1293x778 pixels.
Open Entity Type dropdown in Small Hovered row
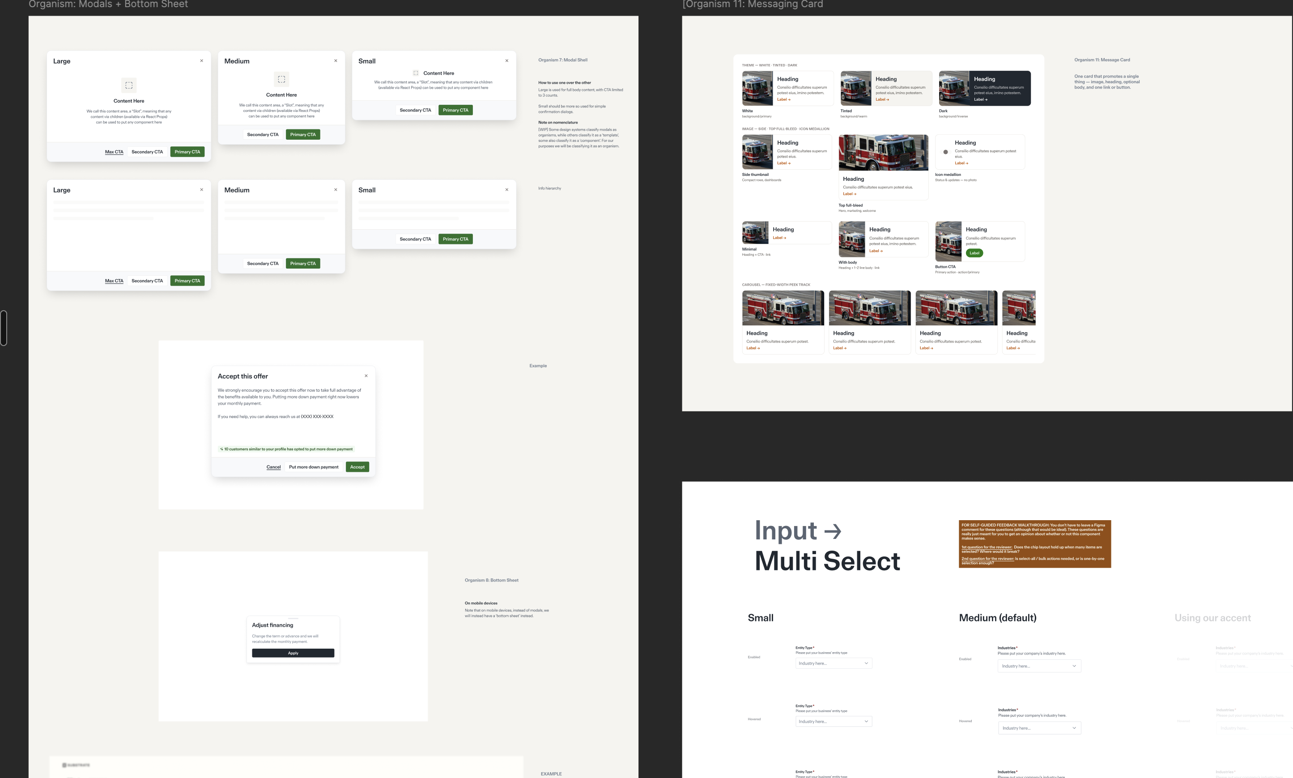(834, 722)
